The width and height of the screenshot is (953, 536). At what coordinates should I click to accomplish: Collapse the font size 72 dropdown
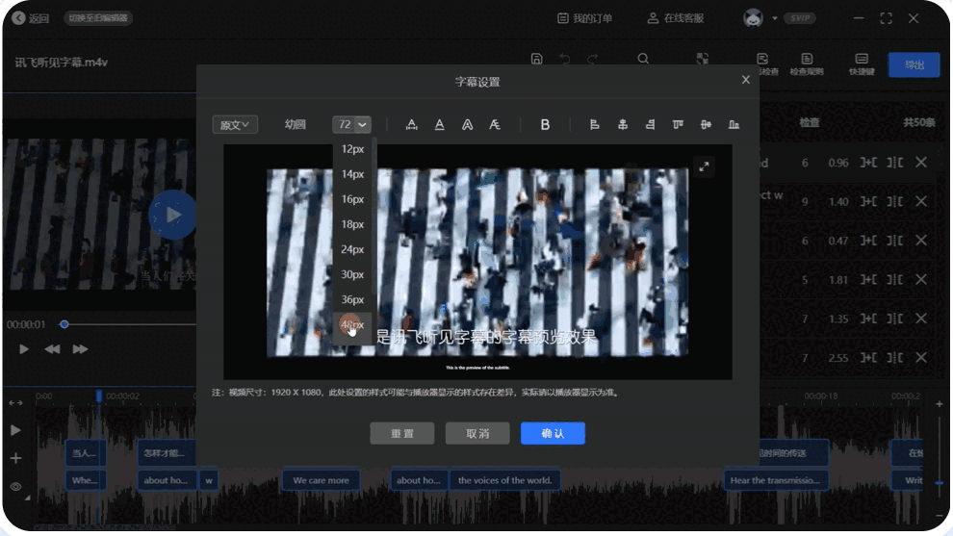[362, 124]
